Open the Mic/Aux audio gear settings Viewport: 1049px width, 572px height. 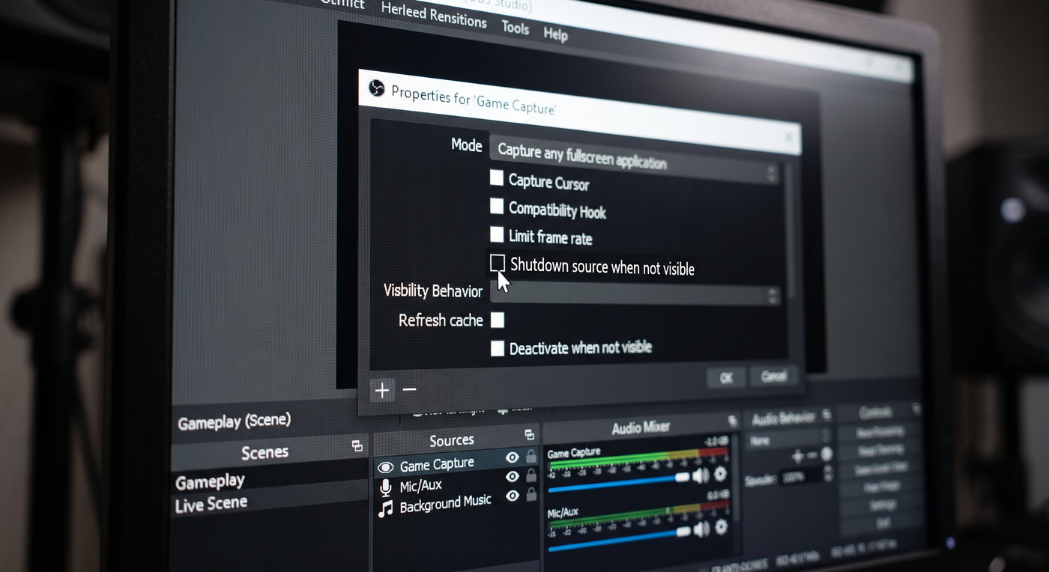[x=722, y=528]
